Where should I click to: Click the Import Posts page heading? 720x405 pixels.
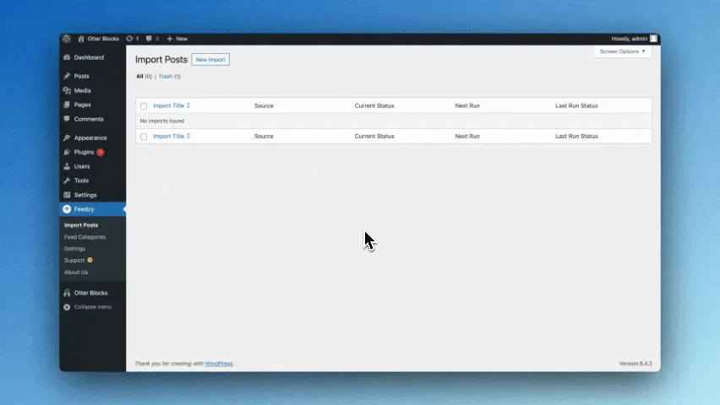click(x=161, y=60)
